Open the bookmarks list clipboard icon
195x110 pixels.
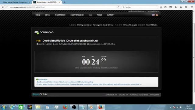(x=165, y=7)
